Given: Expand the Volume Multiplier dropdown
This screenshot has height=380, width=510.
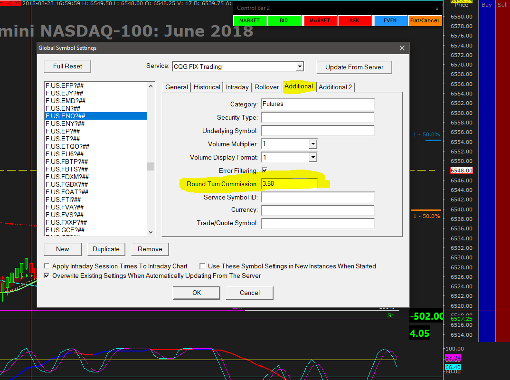Looking at the screenshot, I should (x=312, y=144).
